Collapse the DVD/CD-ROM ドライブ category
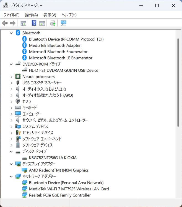Viewport: 182px width, 207px height. tap(11, 64)
